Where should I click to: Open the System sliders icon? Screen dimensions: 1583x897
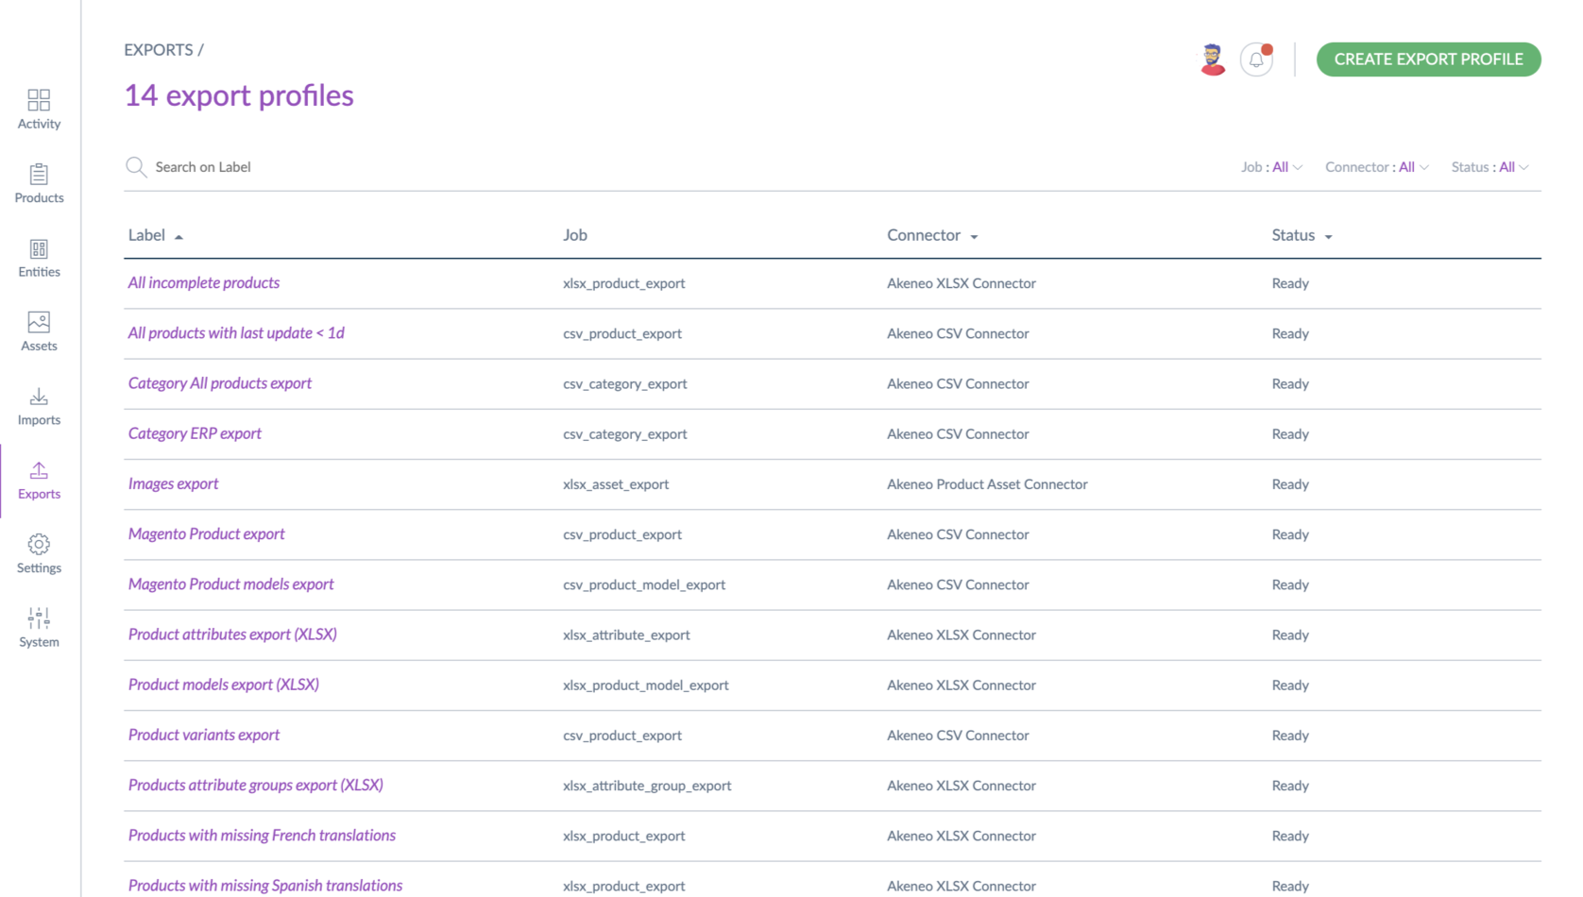39,618
